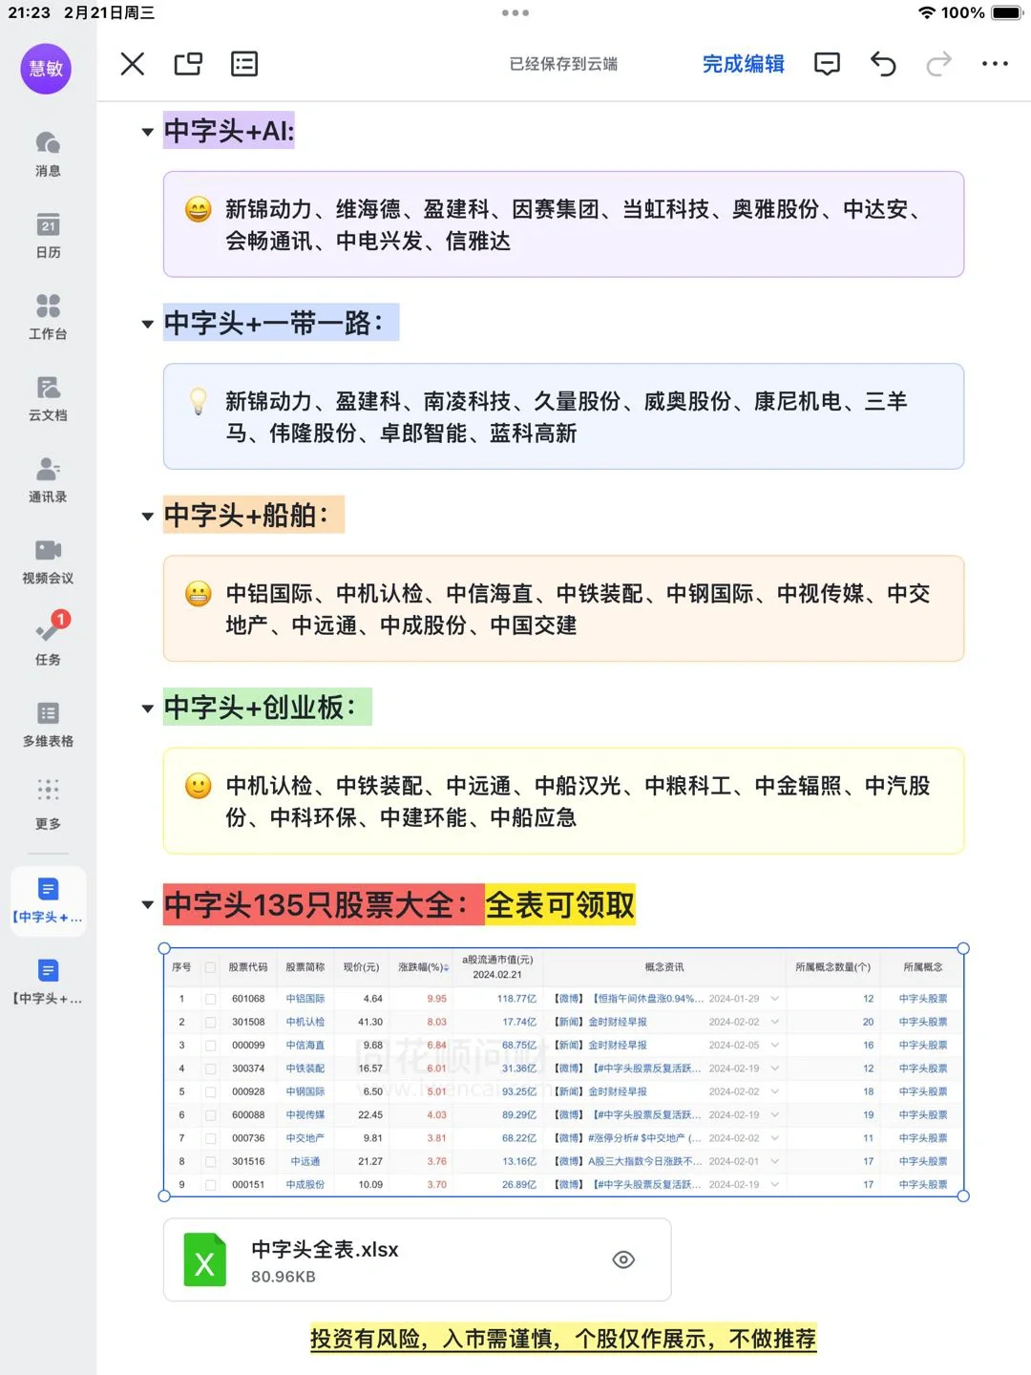Tap the three dots at screen top

(515, 12)
